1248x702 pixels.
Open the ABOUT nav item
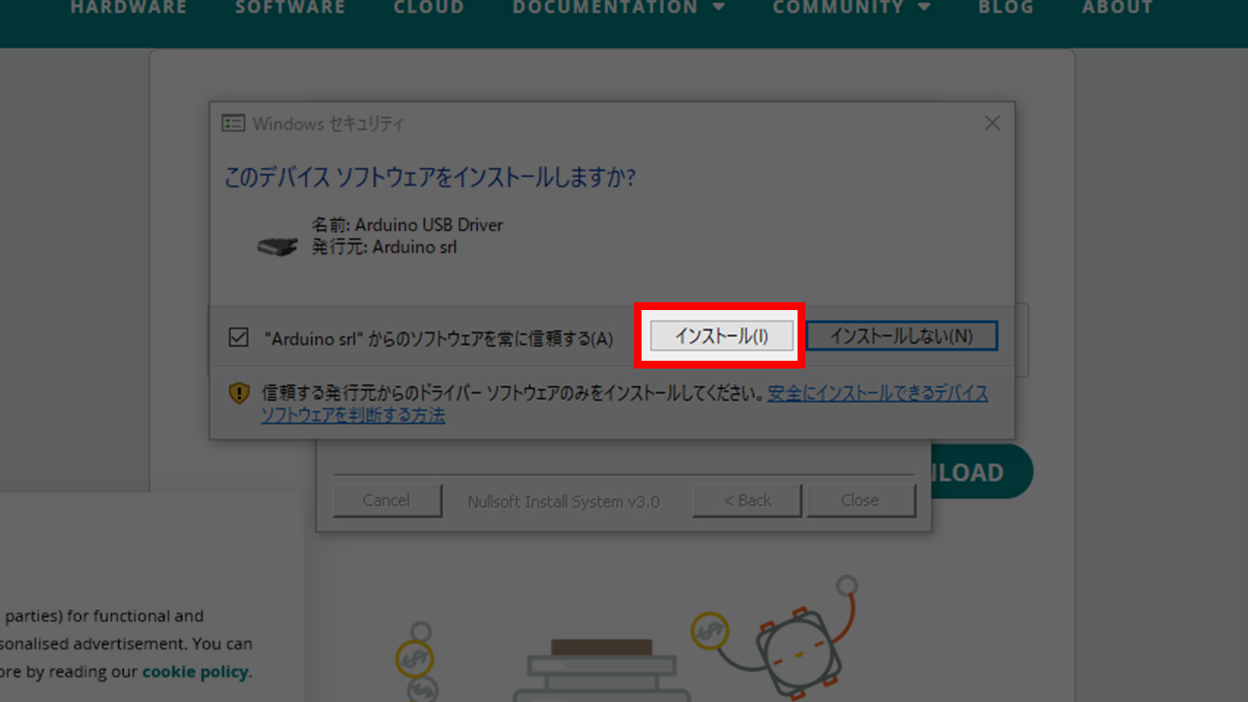tap(1117, 8)
